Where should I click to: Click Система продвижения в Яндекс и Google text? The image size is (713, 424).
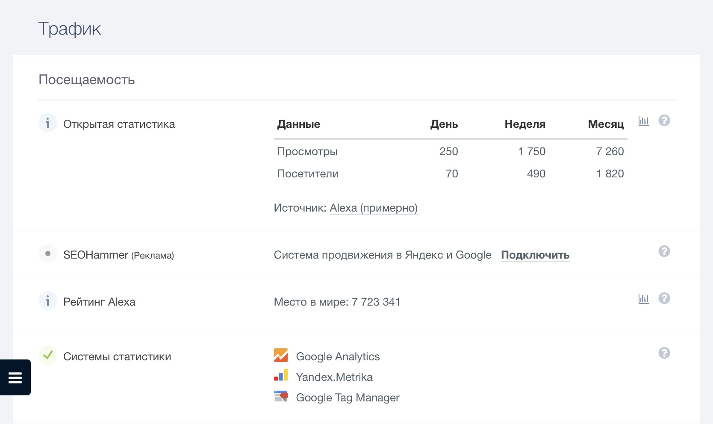(x=383, y=255)
